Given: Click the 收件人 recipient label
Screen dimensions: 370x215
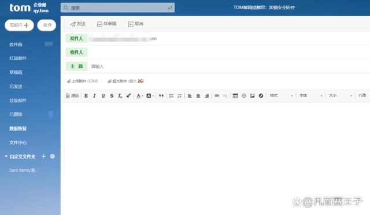Looking at the screenshot, I should point(76,52).
